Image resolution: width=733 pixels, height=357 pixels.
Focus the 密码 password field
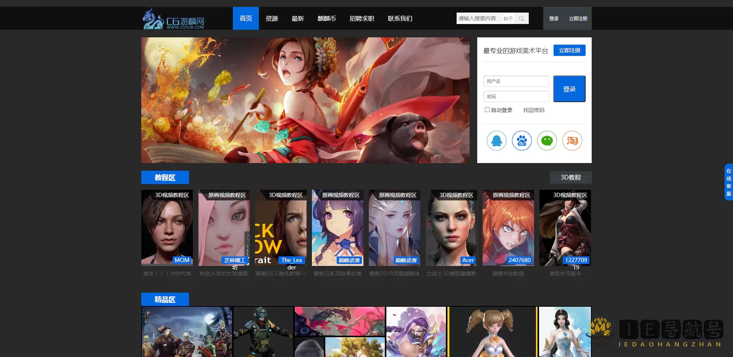coord(516,97)
